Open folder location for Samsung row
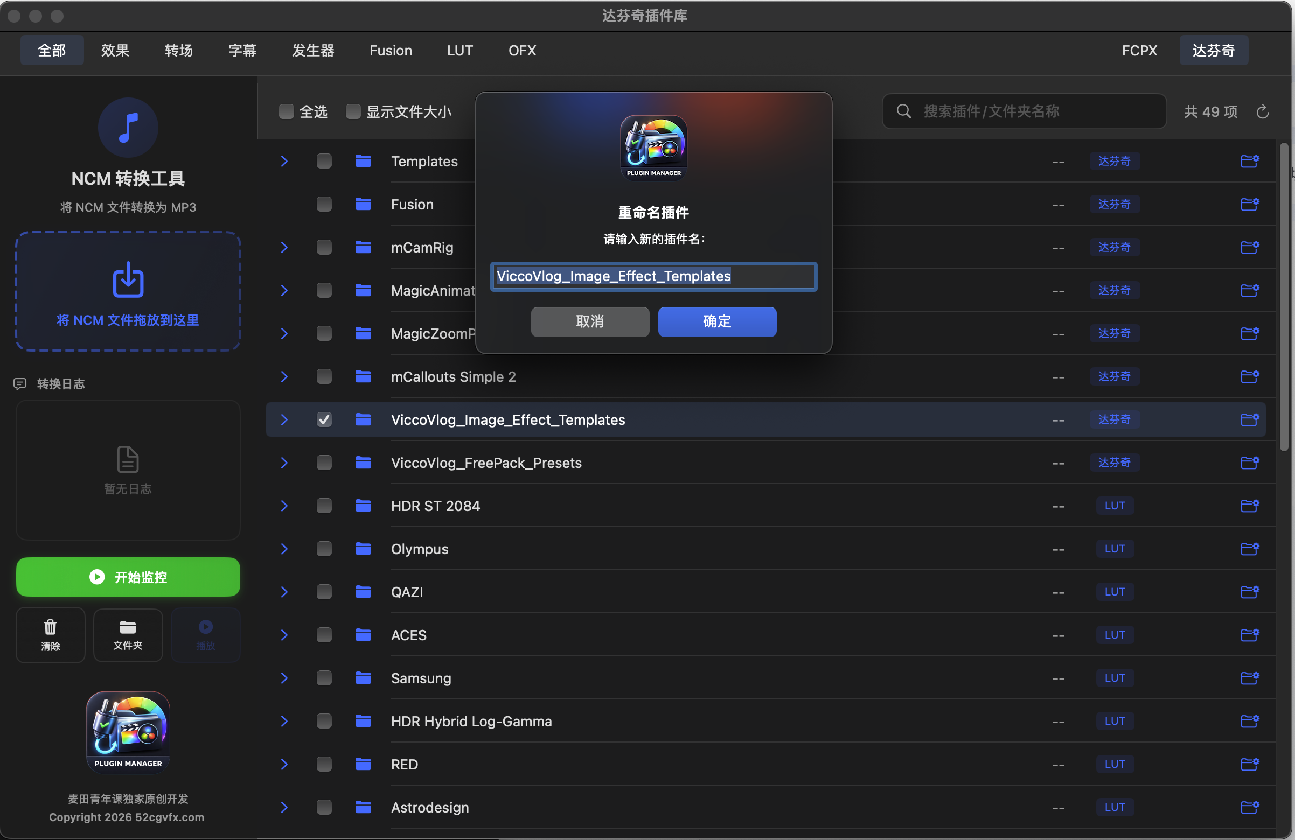 coord(1249,678)
